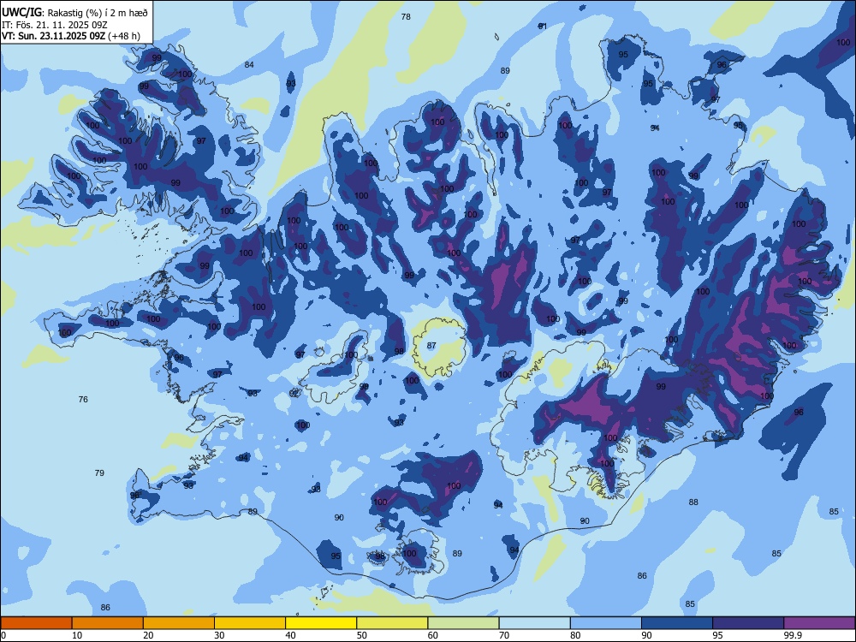The height and width of the screenshot is (642, 856).
Task: Click the 20–30 amber legend swatch
Action: 179,623
